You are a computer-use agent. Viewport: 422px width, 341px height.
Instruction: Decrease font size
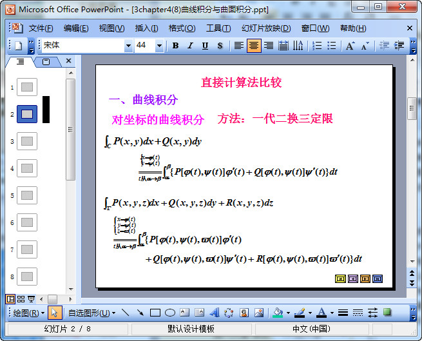365,46
